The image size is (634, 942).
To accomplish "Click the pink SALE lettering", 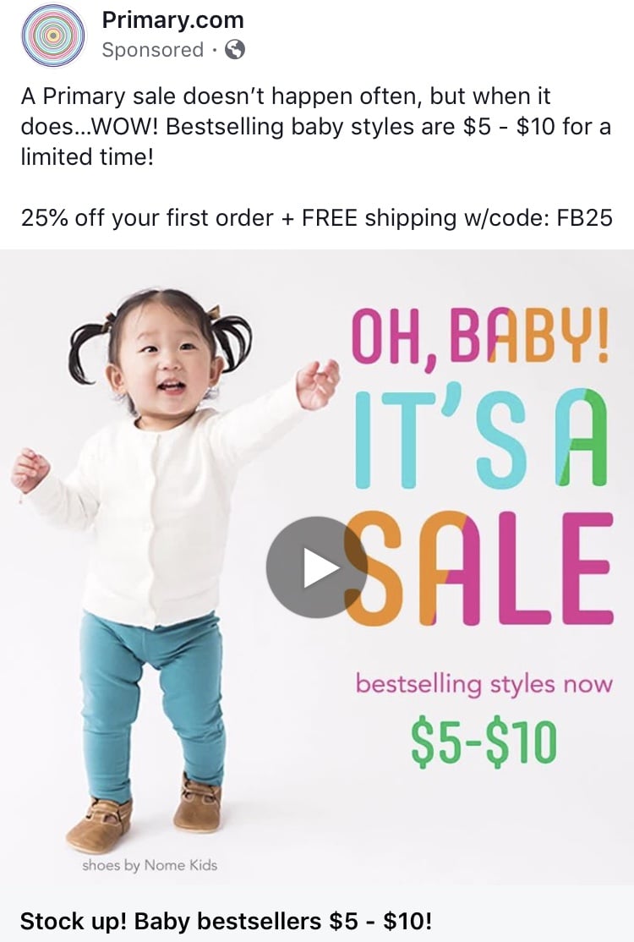I will pyautogui.click(x=479, y=567).
